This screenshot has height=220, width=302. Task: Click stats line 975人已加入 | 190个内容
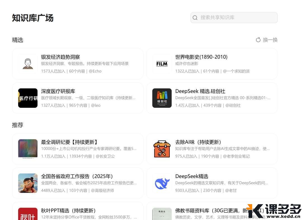click(x=213, y=156)
